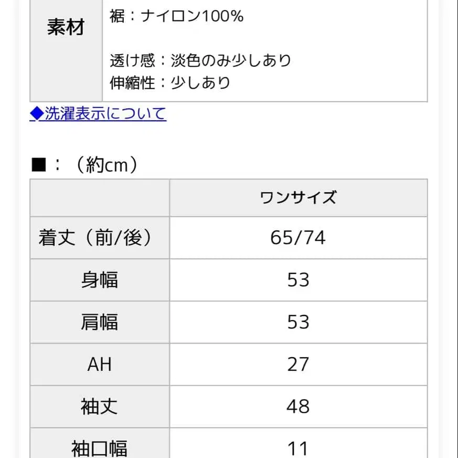The height and width of the screenshot is (458, 458).
Task: Click the 袖口幅 row label
Action: tap(100, 447)
